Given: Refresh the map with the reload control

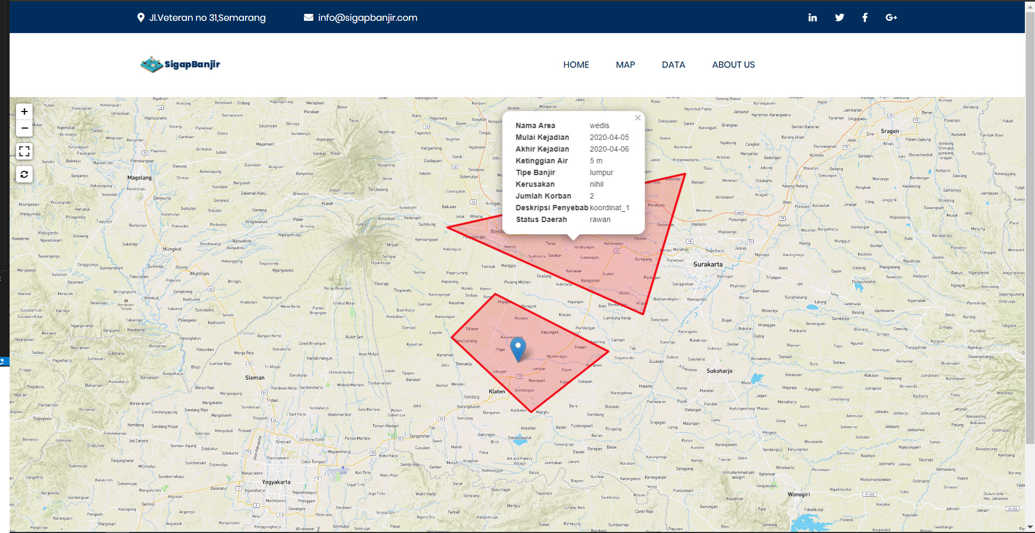Looking at the screenshot, I should (24, 174).
